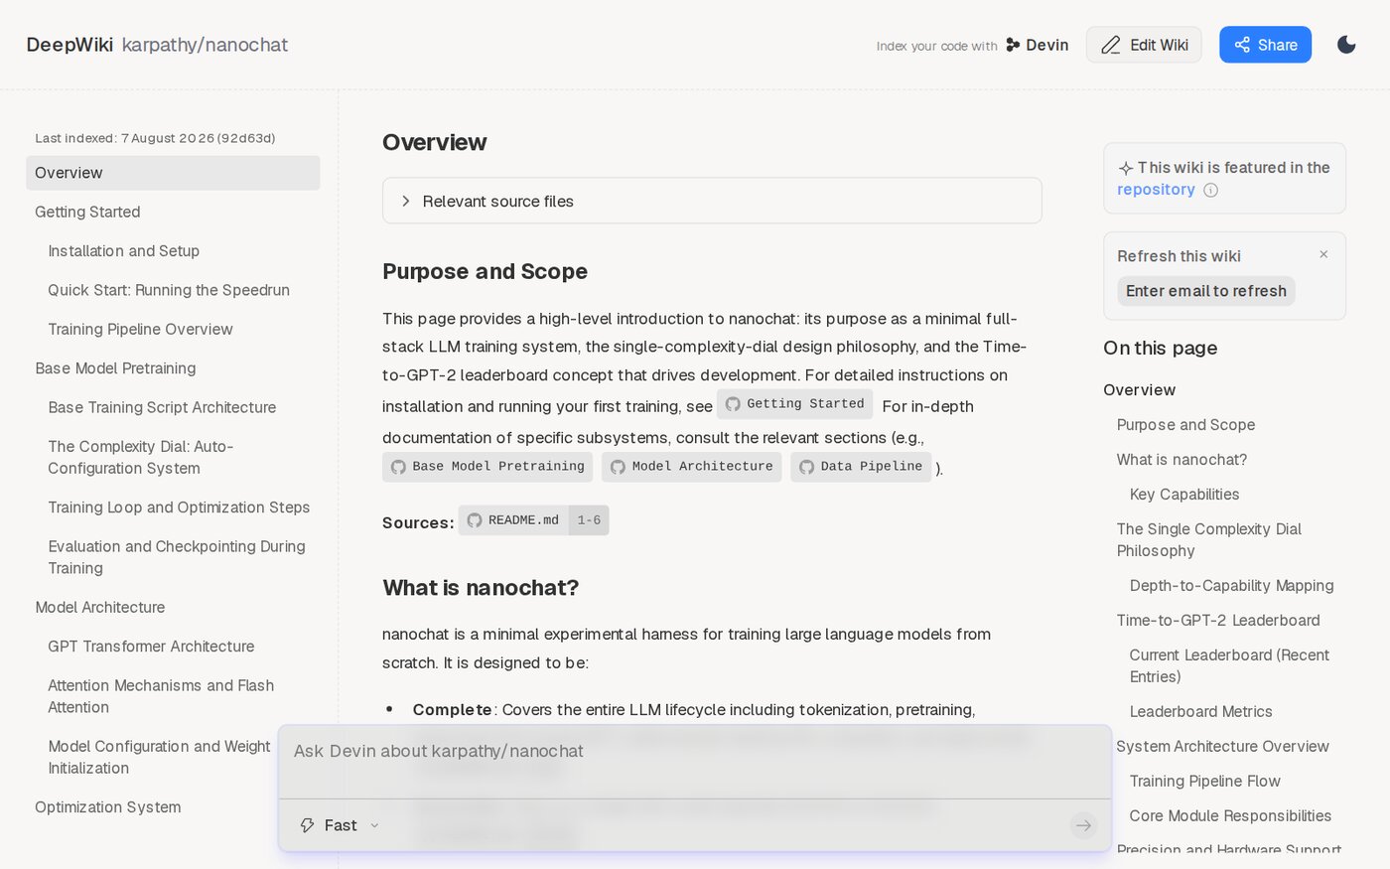Viewport: 1390px width, 869px height.
Task: Go to the DeepWiki home logo
Action: tap(69, 45)
